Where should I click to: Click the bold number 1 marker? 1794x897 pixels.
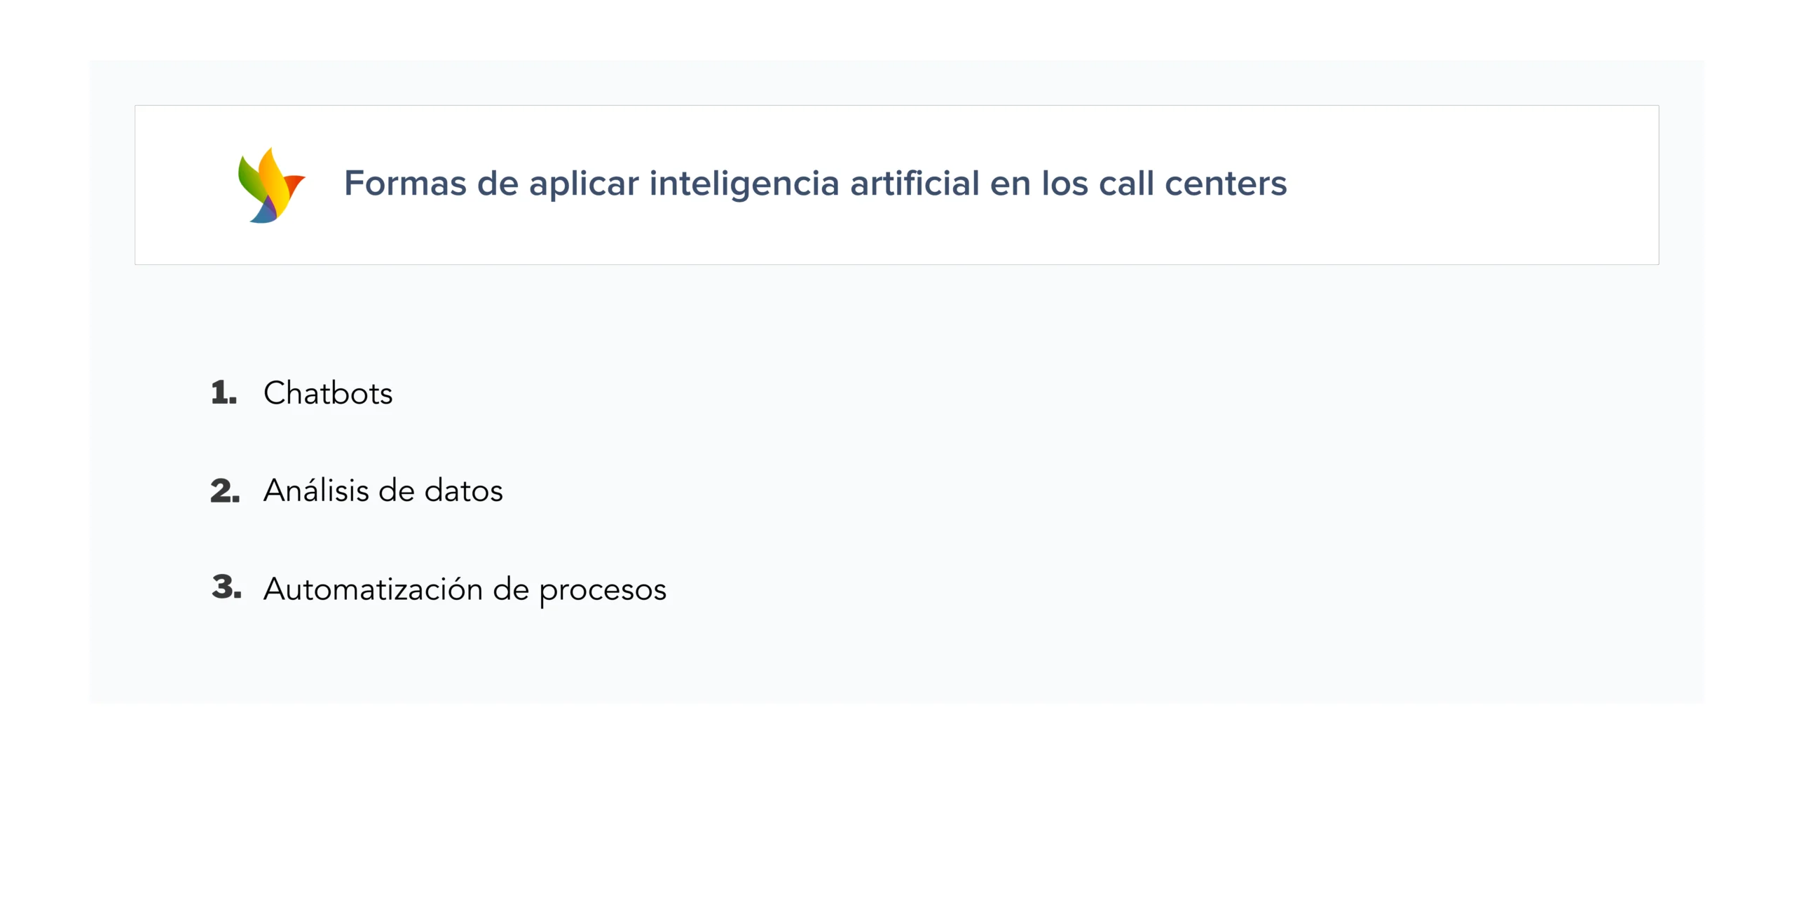(224, 393)
